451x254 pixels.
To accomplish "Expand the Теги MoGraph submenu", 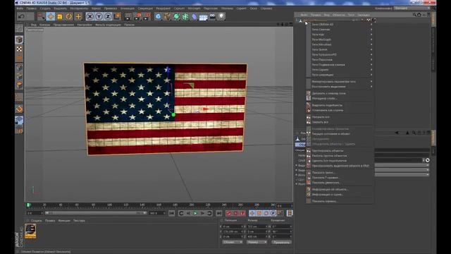I will pyautogui.click(x=340, y=40).
